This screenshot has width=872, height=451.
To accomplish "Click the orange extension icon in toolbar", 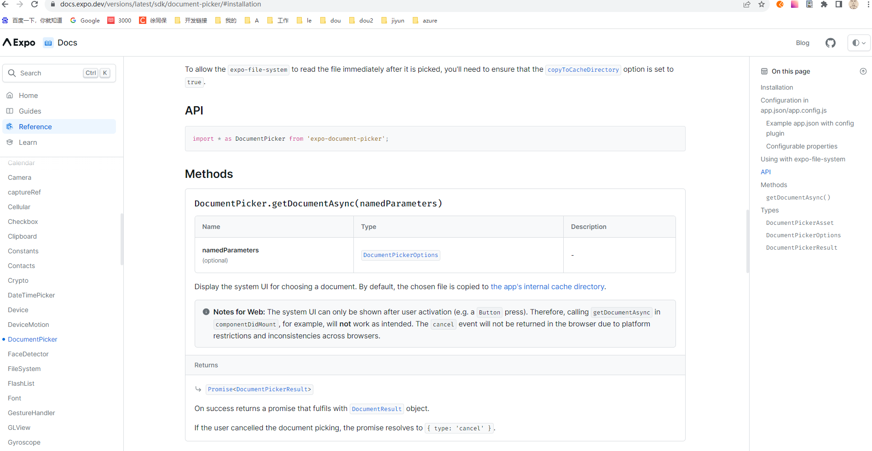I will tap(780, 4).
